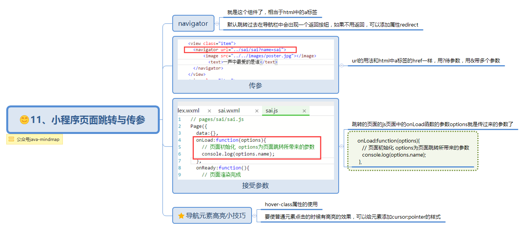This screenshot has width=525, height=230.
Task: Collapse the 导航元素高亮小技巧 node branch toggle
Action: pos(254,216)
